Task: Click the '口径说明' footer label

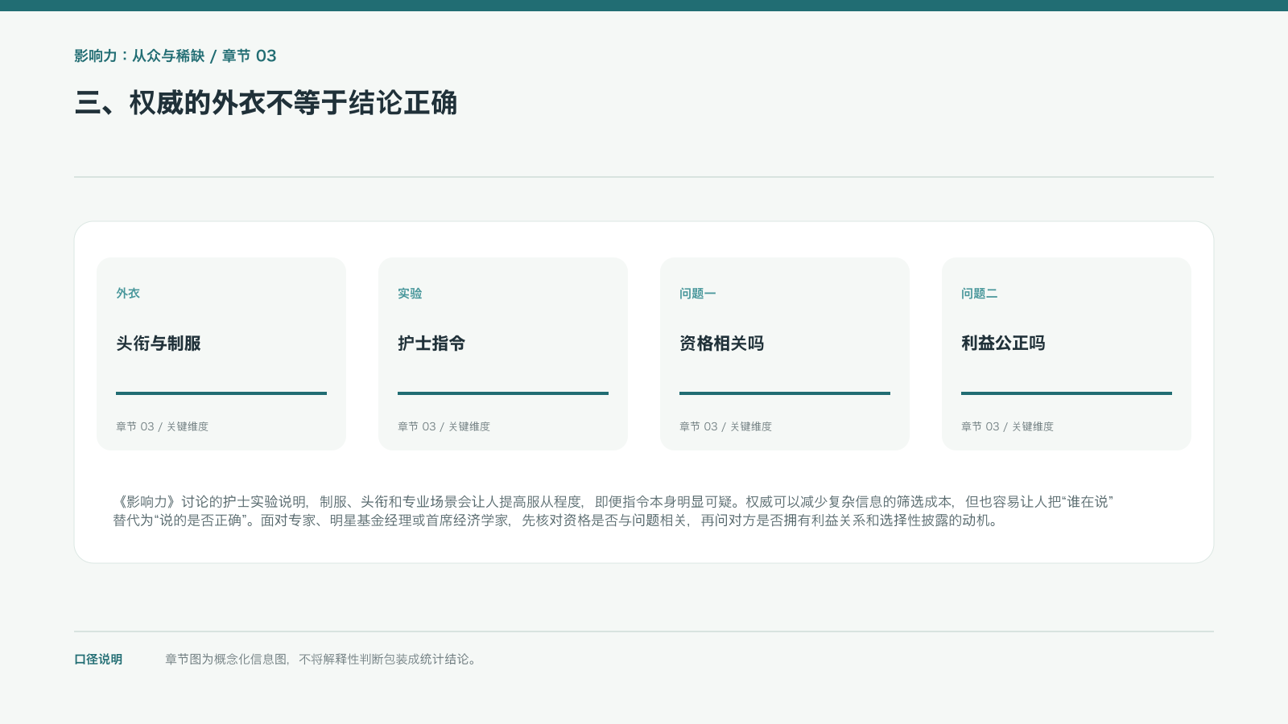Action: click(x=98, y=660)
